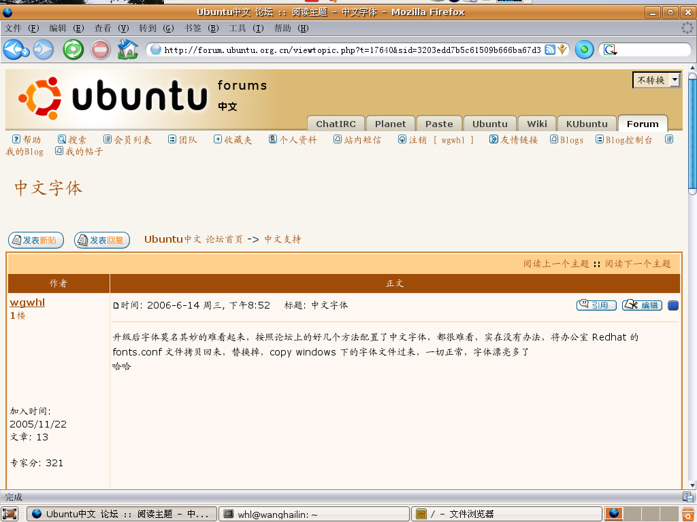
Task: Click the vertical scrollbar thumb
Action: click(x=692, y=133)
